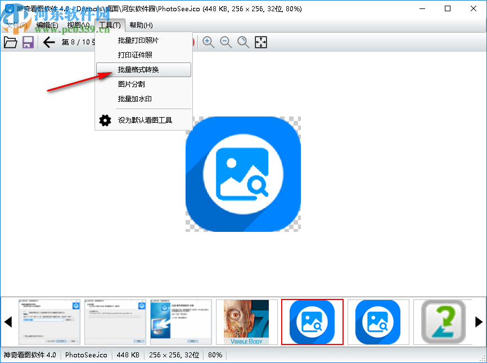Choose 图片分割 menu entry
Screen dimensions: 487x363
point(143,84)
